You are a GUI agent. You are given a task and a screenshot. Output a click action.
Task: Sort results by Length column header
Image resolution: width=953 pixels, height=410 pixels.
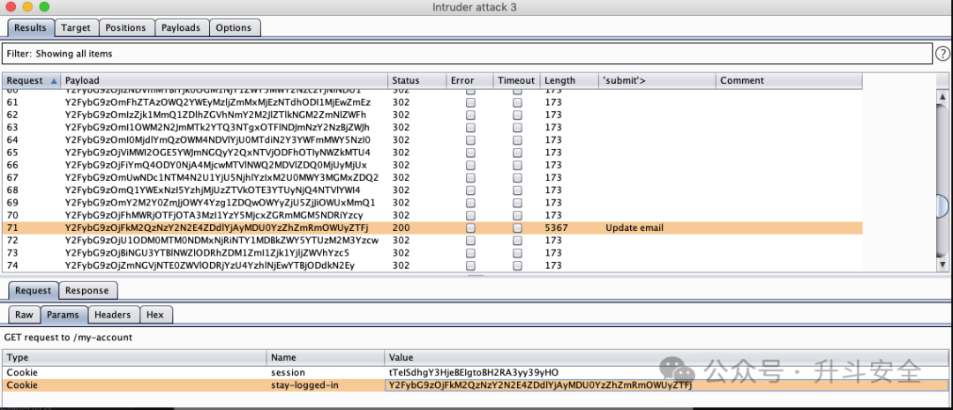click(569, 81)
